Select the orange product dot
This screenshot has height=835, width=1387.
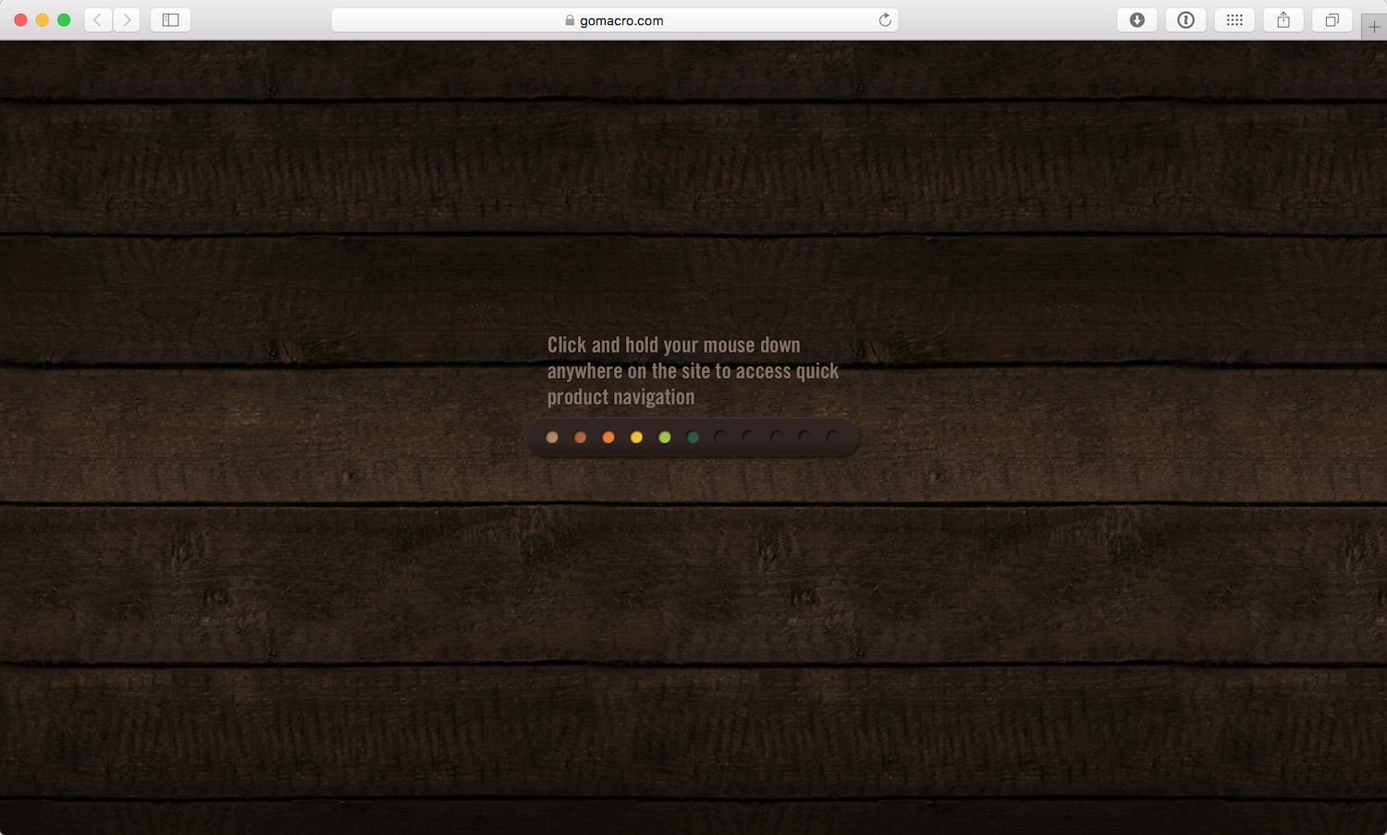pyautogui.click(x=608, y=437)
